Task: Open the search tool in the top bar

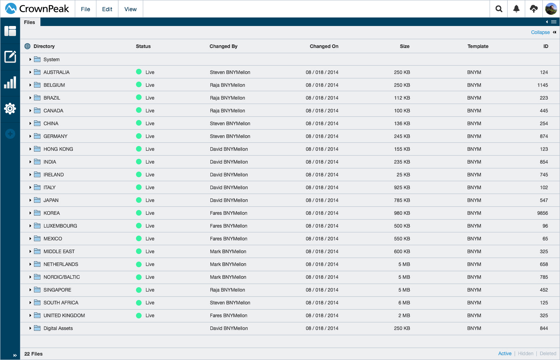Action: coord(499,9)
